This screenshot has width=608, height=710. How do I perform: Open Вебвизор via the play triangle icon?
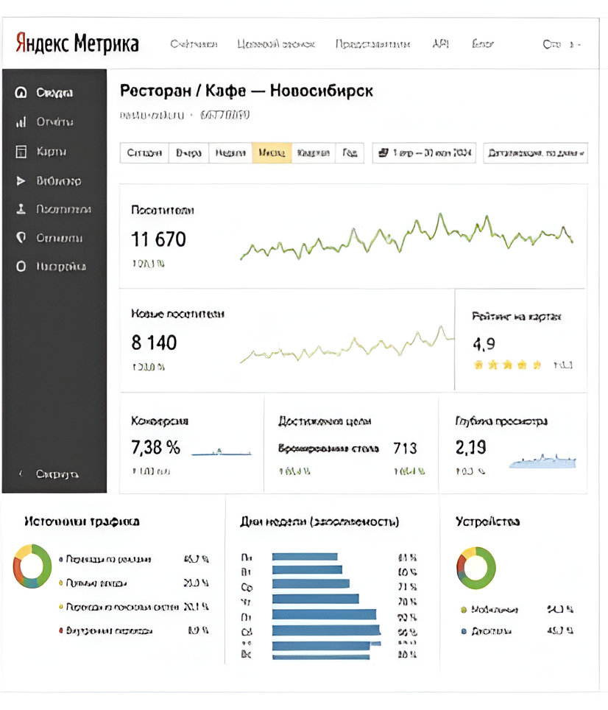pos(21,180)
